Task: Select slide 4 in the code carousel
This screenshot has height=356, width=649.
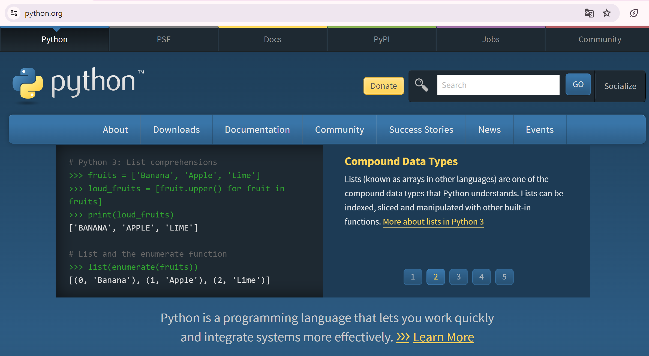Action: pyautogui.click(x=481, y=277)
